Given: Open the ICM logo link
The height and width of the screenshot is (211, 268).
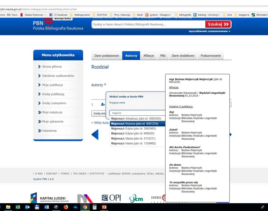Looking at the screenshot, I should [136, 198].
